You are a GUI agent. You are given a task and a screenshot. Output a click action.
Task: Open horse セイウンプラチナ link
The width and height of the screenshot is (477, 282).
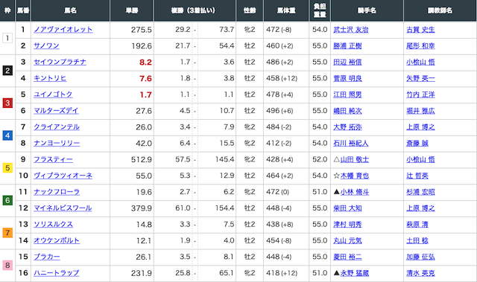(x=60, y=63)
